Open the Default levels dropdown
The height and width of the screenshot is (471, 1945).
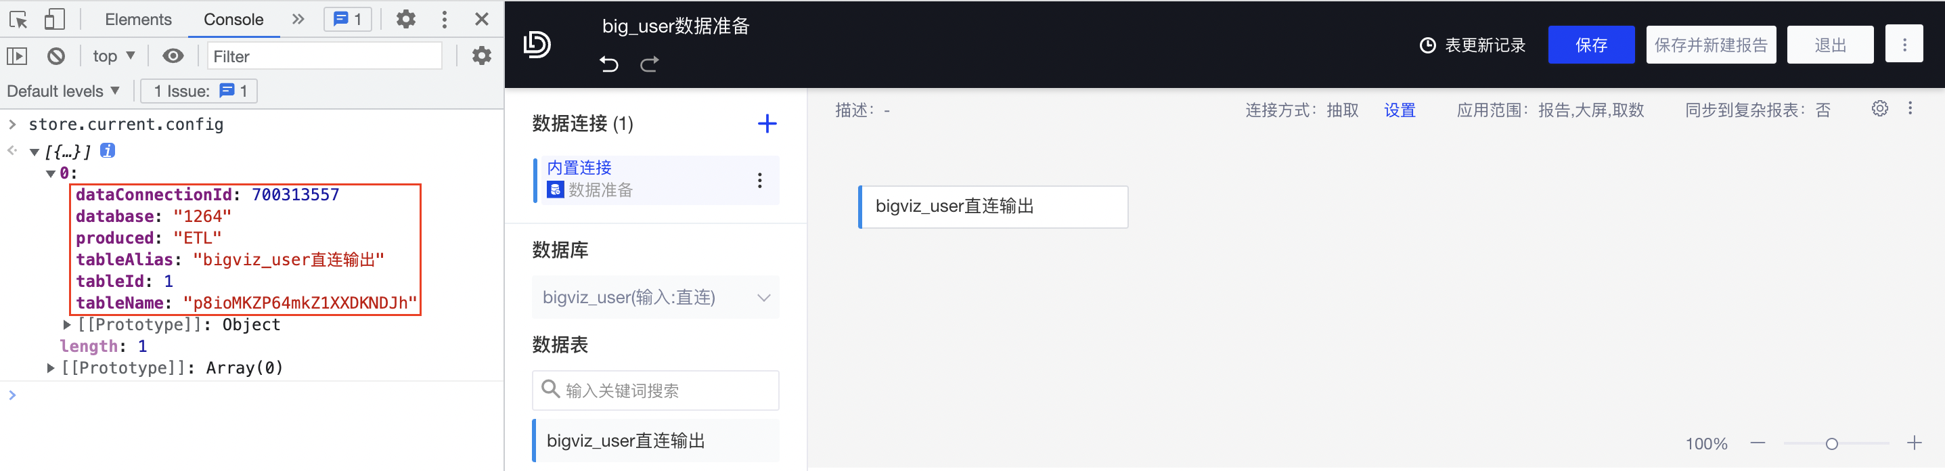64,91
